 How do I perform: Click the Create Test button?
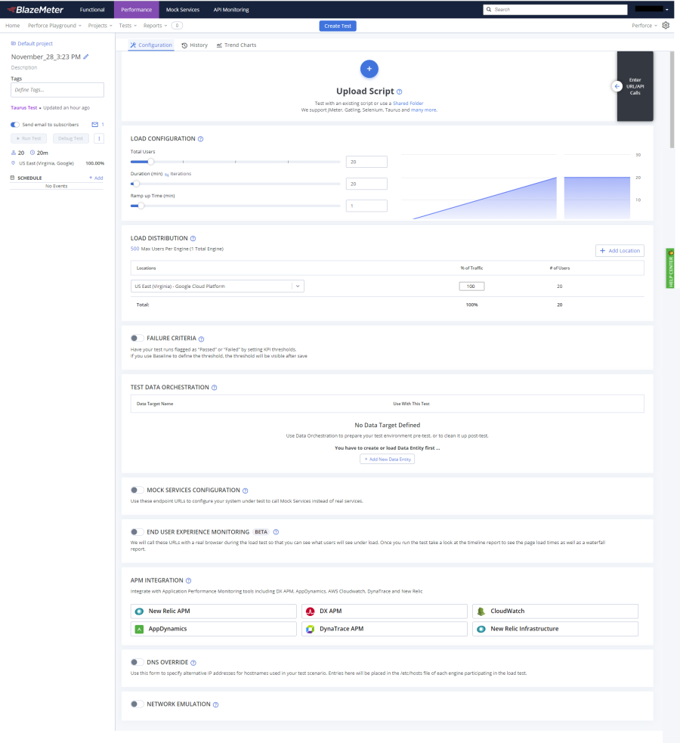coord(337,25)
